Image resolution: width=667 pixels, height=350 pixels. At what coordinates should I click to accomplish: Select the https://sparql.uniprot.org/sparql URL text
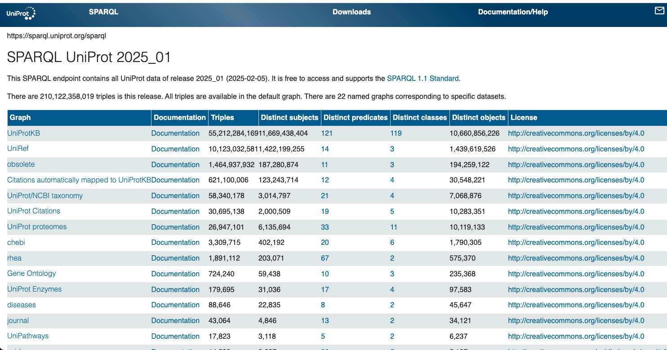click(57, 35)
